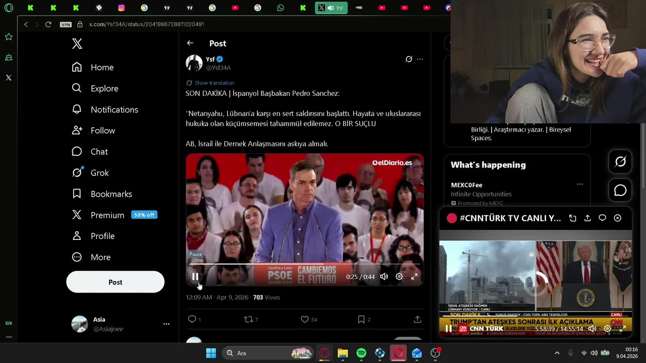Open tweet video settings gear
This screenshot has height=363, width=646.
pos(399,276)
